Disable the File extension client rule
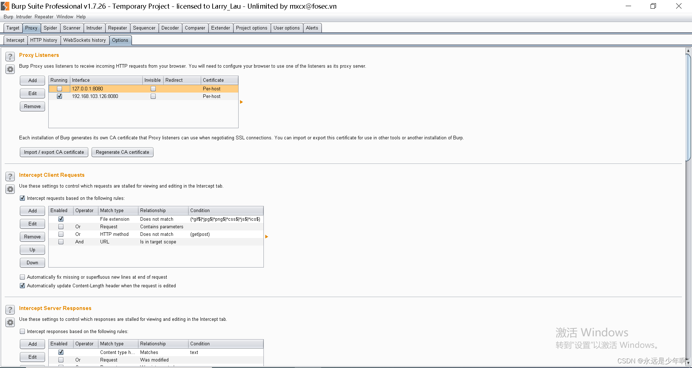 [61, 219]
